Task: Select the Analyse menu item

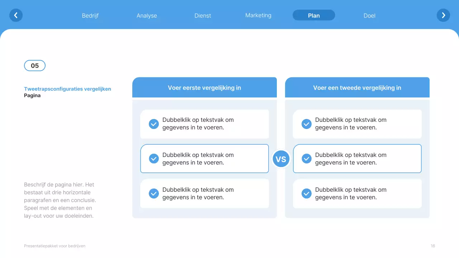Action: [x=147, y=15]
